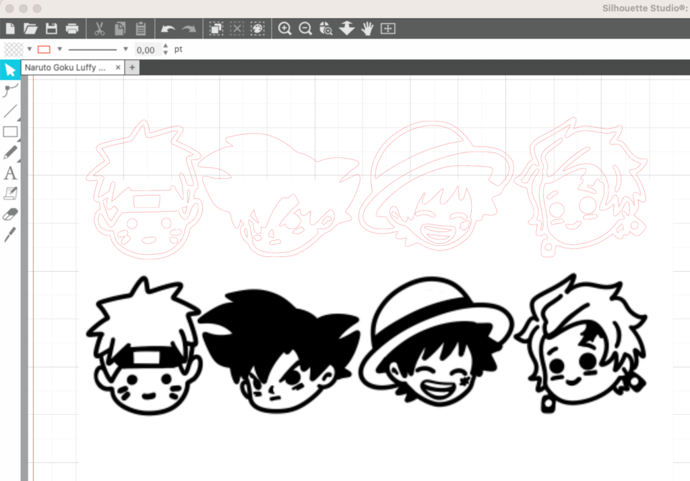Screen dimensions: 690x481
Task: Increase line thickness with the stepper arrow
Action: coord(166,46)
